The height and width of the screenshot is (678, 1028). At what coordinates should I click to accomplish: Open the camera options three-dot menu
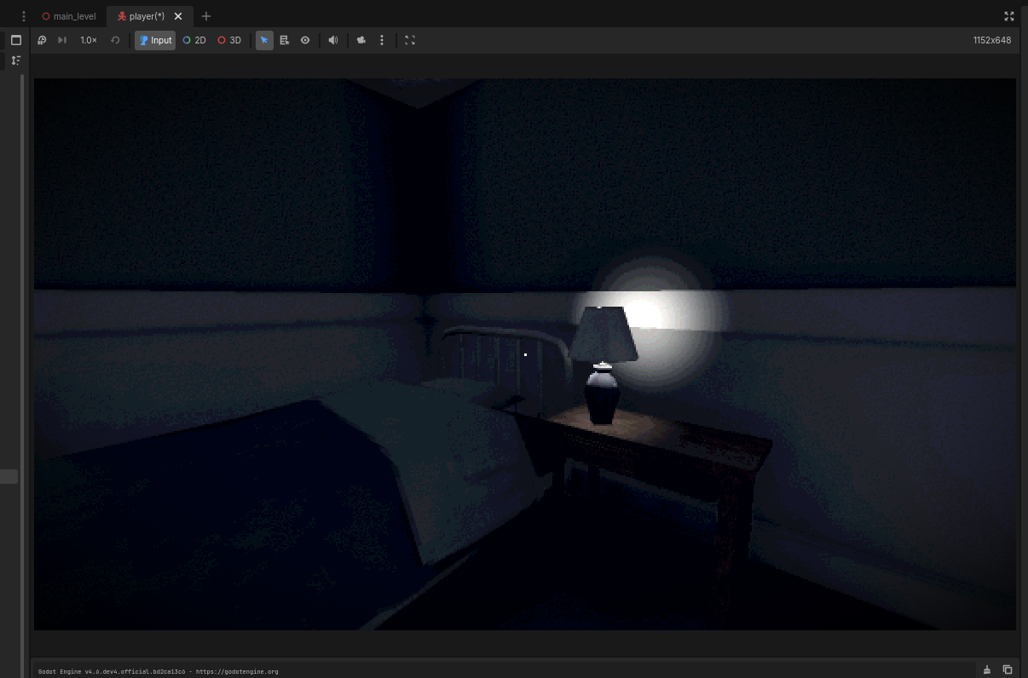click(382, 40)
